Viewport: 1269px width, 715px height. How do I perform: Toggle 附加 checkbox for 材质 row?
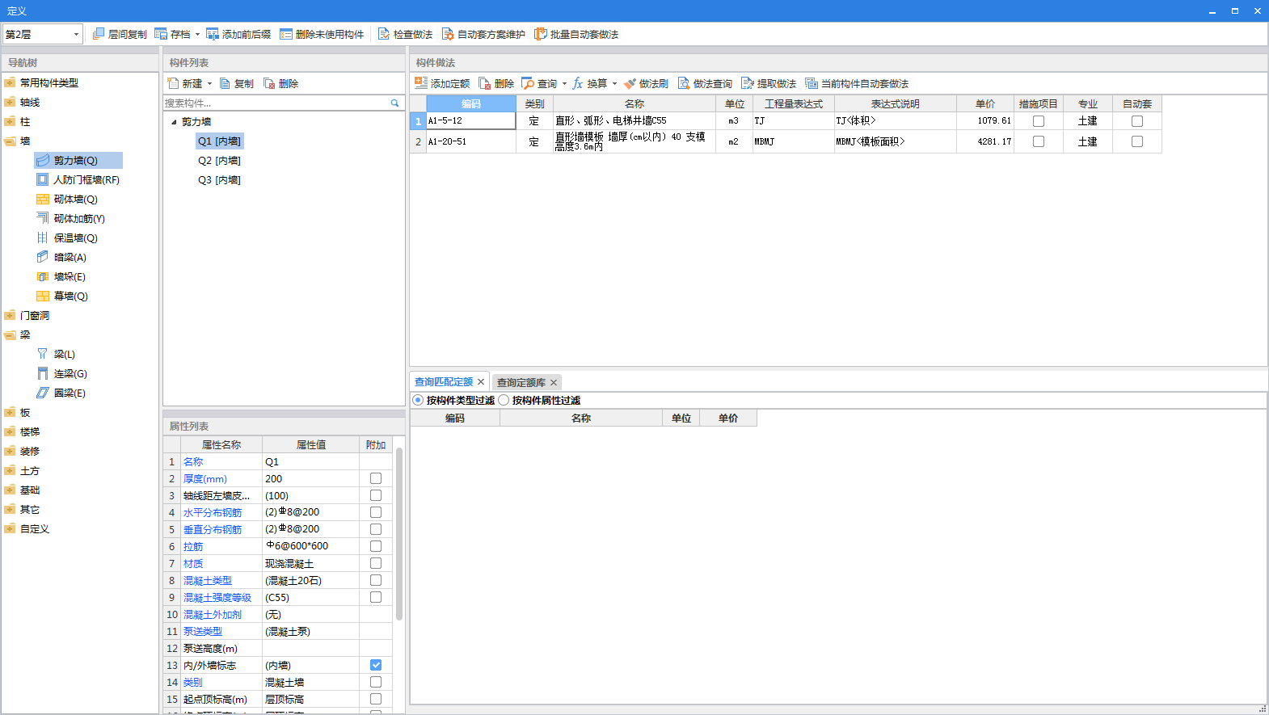[x=376, y=563]
